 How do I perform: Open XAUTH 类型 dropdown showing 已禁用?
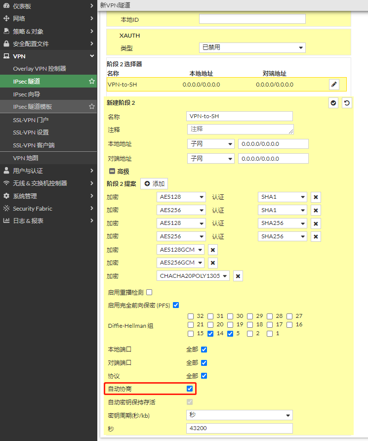coord(252,47)
